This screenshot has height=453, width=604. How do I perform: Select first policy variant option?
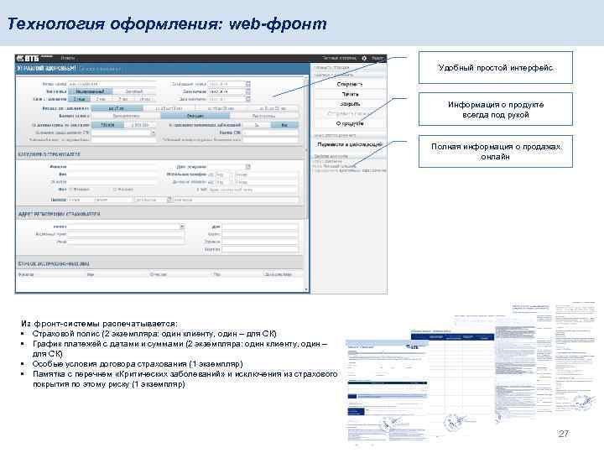(126, 116)
